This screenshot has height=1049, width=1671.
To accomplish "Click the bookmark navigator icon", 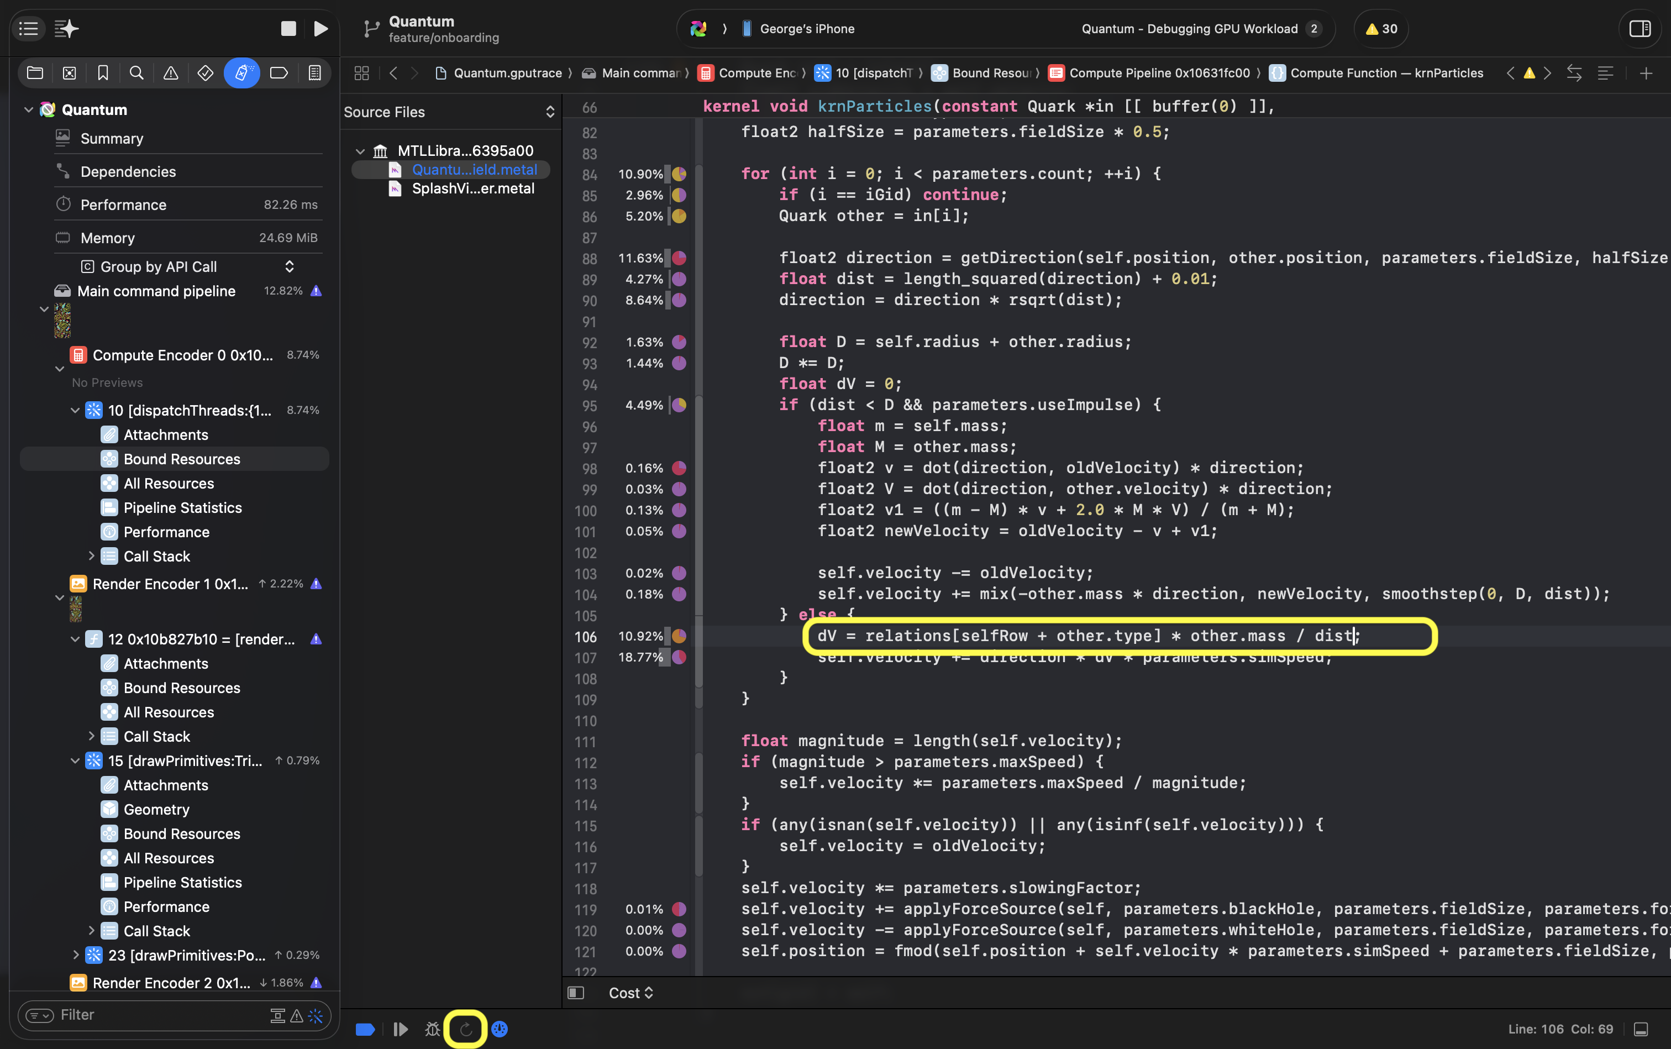I will tap(103, 73).
